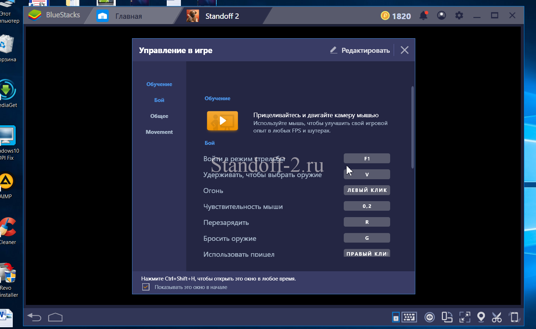Image resolution: width=536 pixels, height=329 pixels.
Task: Open the user account icon
Action: pyautogui.click(x=441, y=15)
